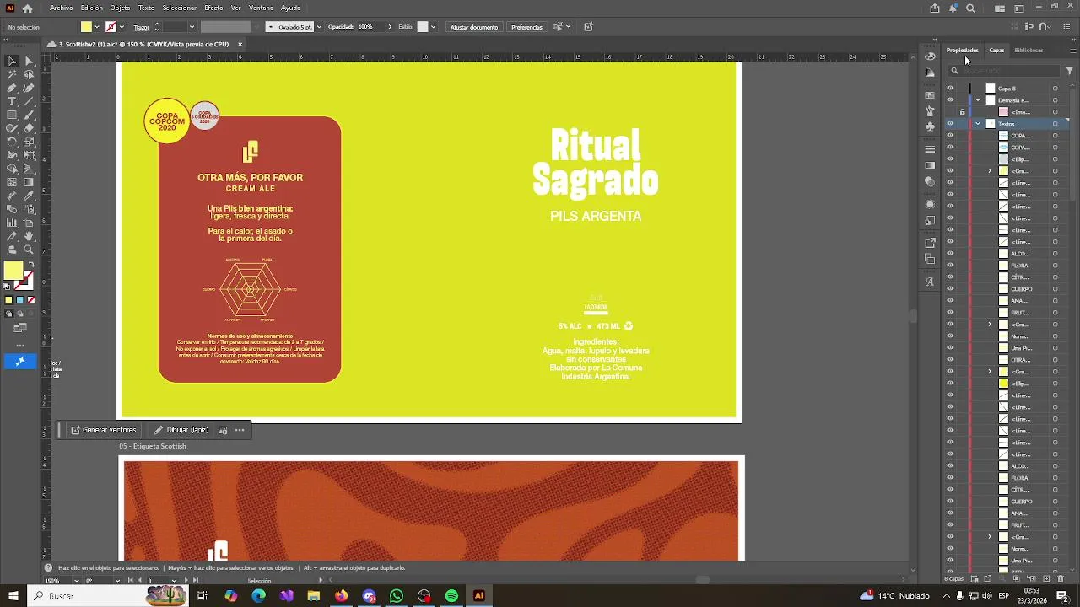1080x607 pixels.
Task: Close the Scottishv2 document tab
Action: (240, 44)
